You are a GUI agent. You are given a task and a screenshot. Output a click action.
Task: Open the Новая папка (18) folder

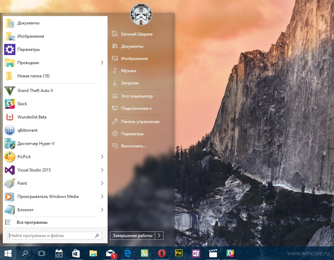55,76
